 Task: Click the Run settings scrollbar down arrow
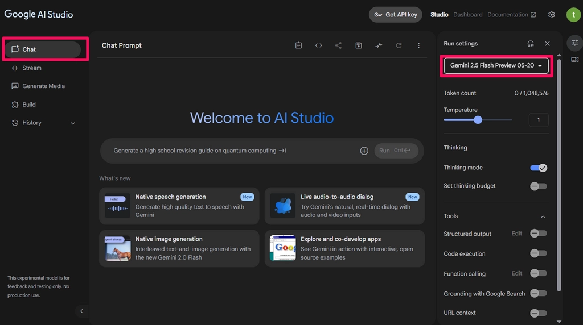[x=559, y=322]
